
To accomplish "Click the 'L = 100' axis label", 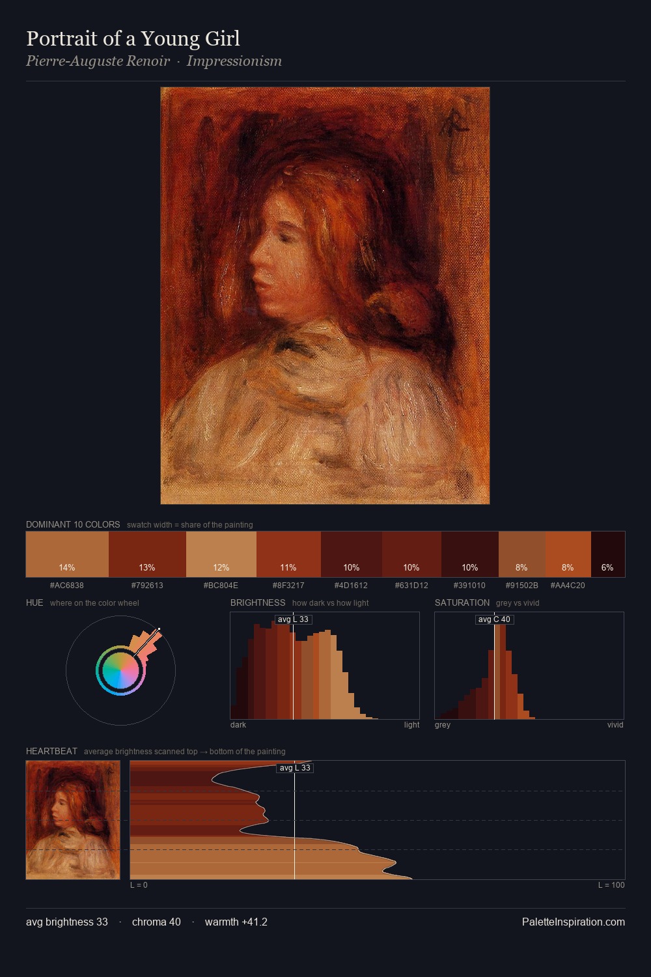I will click(611, 885).
